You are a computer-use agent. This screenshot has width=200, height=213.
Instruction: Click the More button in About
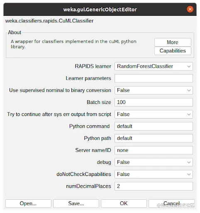173,42
